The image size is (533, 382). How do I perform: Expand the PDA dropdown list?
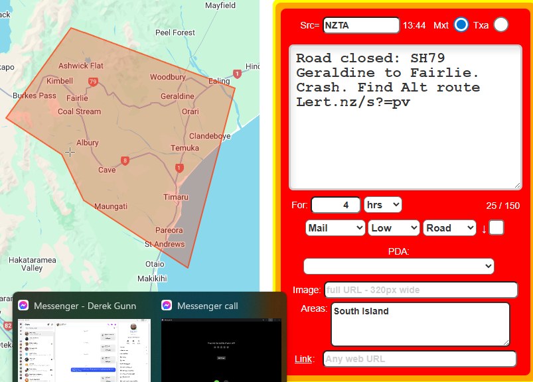398,266
